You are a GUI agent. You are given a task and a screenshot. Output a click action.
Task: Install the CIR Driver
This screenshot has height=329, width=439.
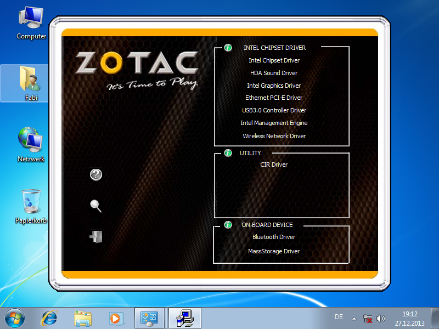point(274,164)
